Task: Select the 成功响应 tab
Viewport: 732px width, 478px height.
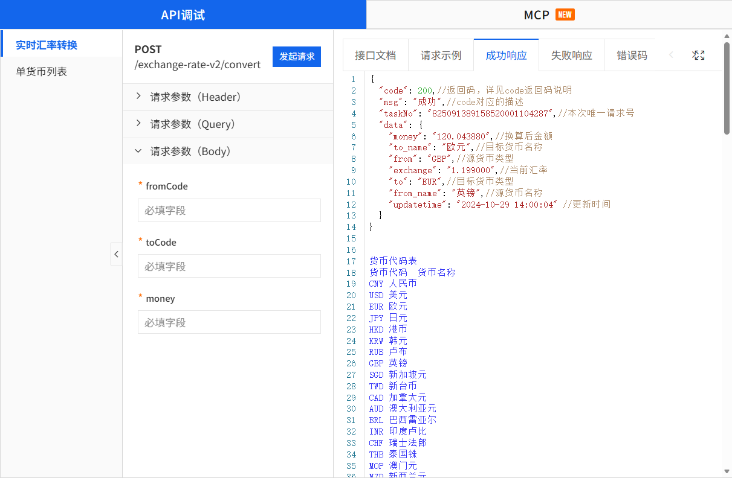Action: [506, 56]
